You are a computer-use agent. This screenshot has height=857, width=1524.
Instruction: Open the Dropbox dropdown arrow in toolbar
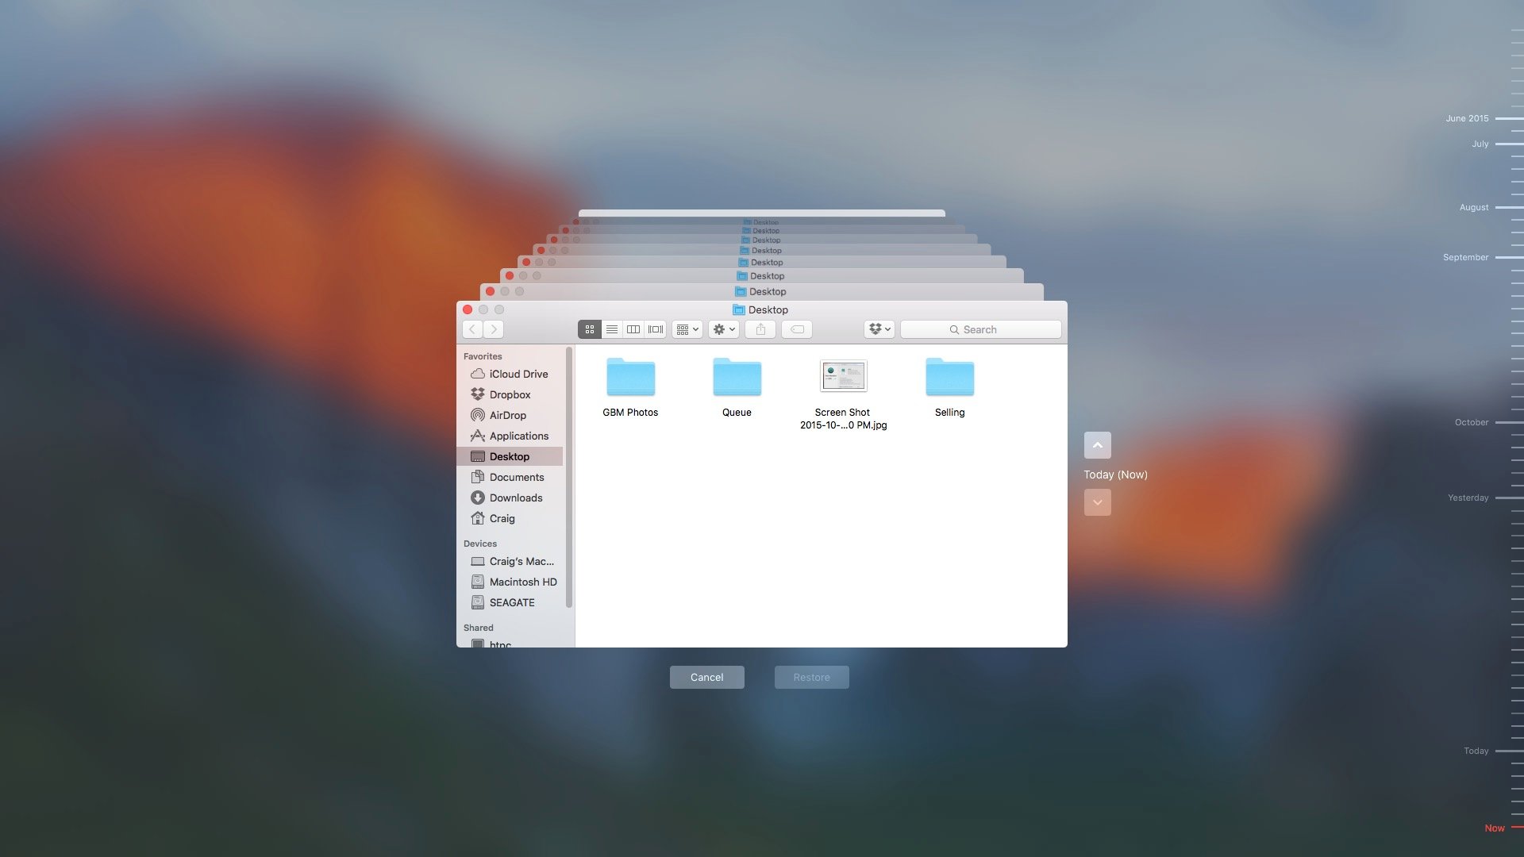coord(887,329)
